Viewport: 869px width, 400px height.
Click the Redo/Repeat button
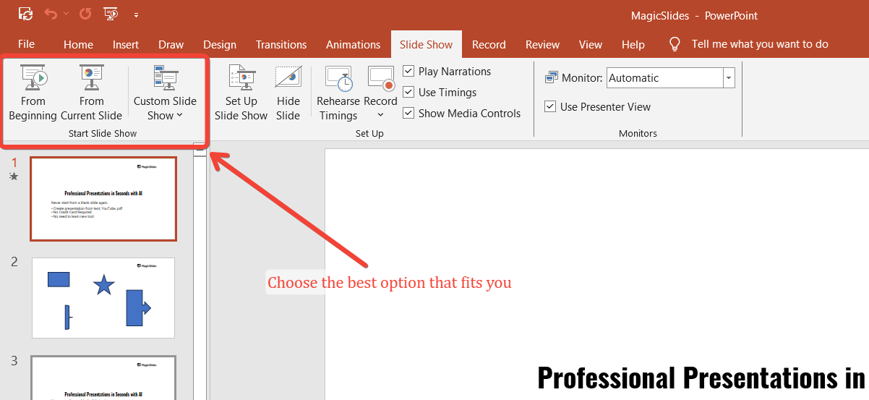click(85, 14)
